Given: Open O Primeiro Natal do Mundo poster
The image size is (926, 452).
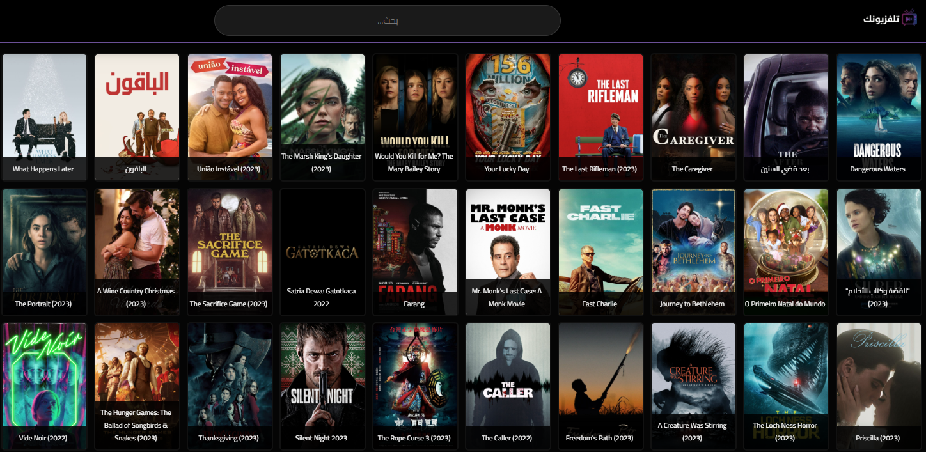Looking at the screenshot, I should 787,252.
